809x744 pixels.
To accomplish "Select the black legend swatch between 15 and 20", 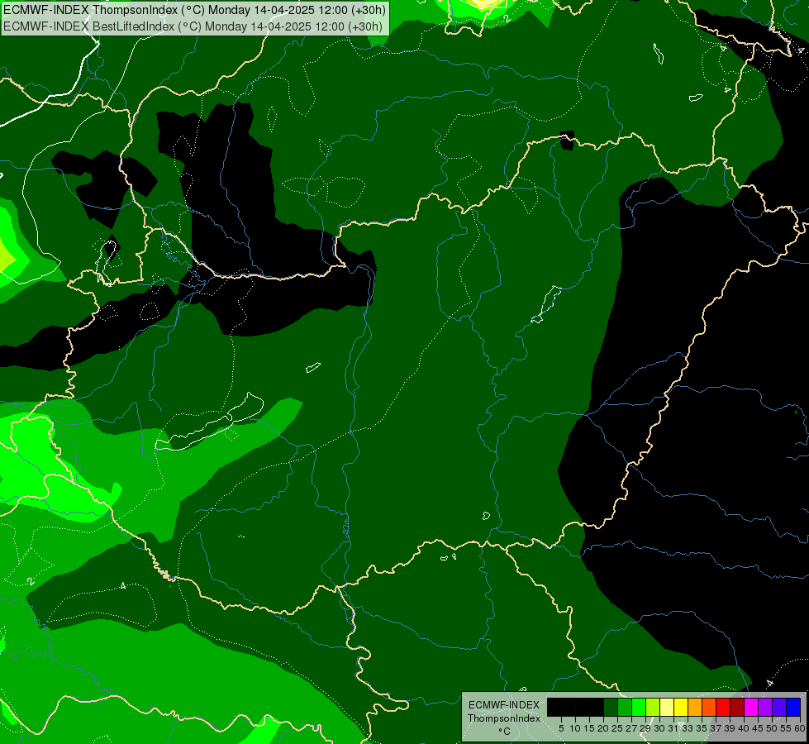I will 597,707.
